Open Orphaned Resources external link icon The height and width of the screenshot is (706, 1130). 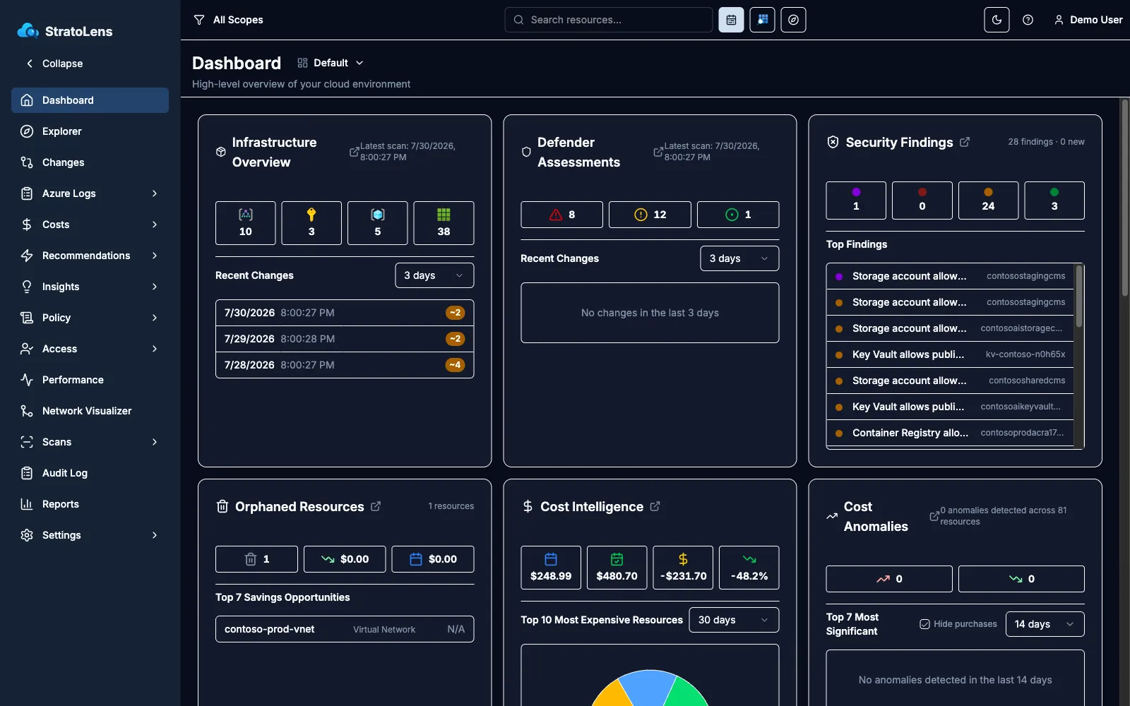pyautogui.click(x=376, y=506)
